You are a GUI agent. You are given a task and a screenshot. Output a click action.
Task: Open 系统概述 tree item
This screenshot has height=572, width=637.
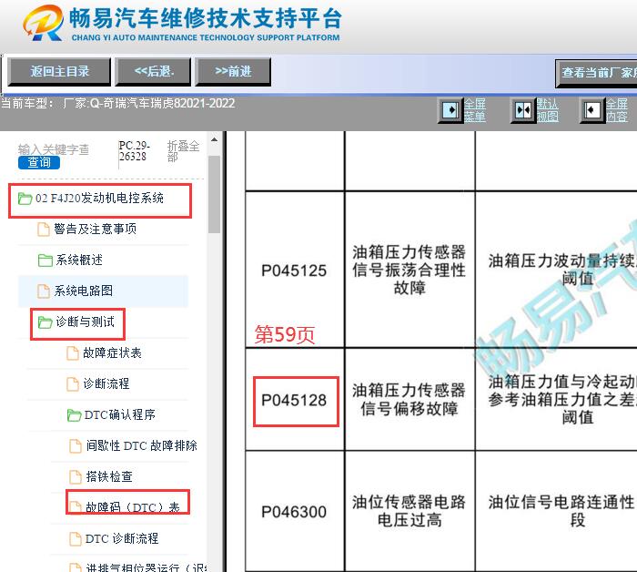tap(79, 260)
